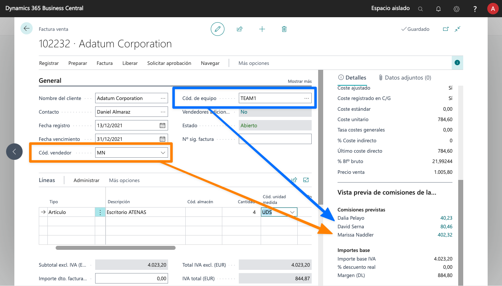The width and height of the screenshot is (502, 286).
Task: Click the Nº sig. factura field
Action: 275,139
